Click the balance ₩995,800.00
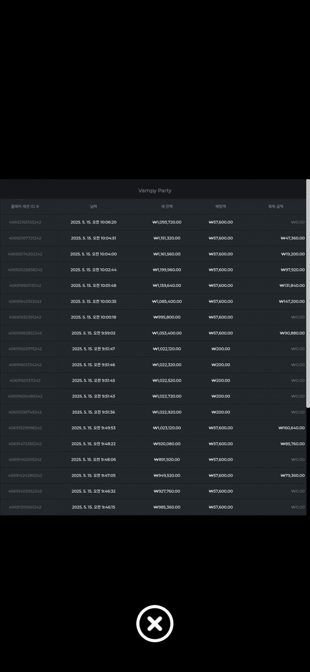Screen dimensions: 310x672 [167, 317]
